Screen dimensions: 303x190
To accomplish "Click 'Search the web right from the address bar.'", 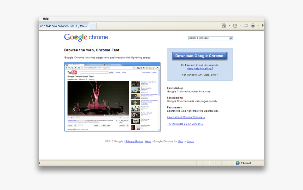I will point(193,111).
